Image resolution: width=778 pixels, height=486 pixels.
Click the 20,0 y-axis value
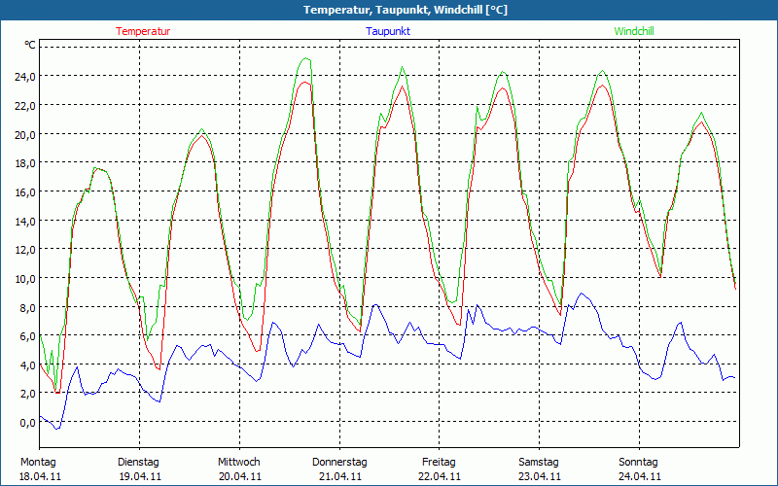(x=24, y=134)
